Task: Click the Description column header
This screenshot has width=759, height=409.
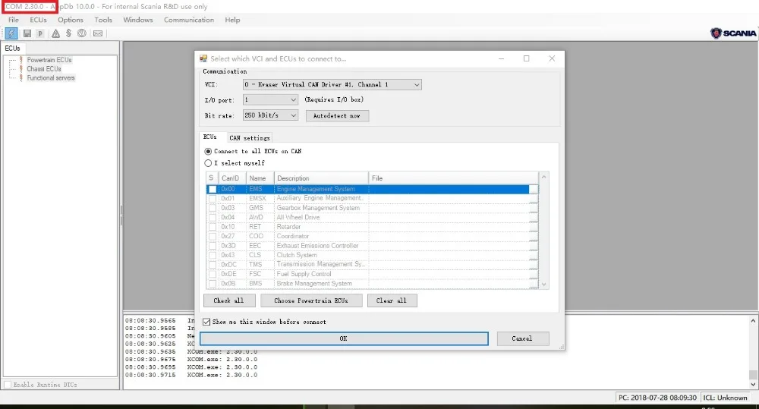Action: pos(321,178)
